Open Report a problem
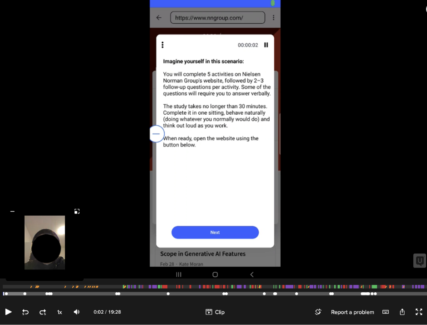 352,312
